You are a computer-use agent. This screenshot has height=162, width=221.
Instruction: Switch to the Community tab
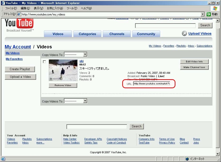(146, 34)
